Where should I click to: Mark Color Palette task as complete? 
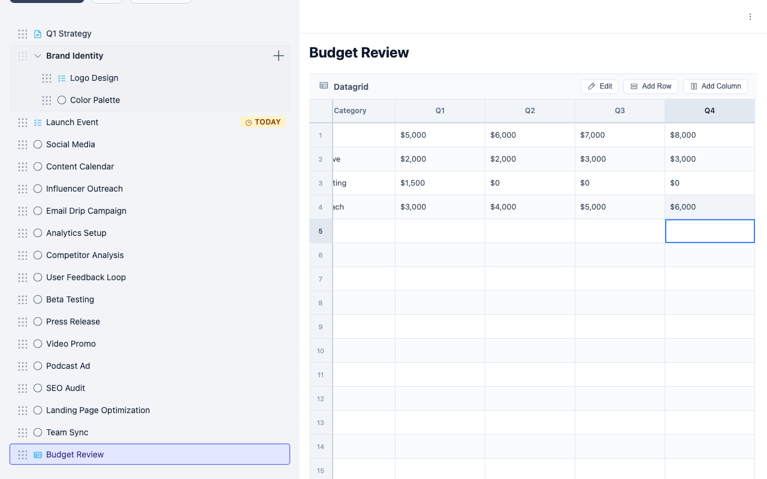pos(62,100)
